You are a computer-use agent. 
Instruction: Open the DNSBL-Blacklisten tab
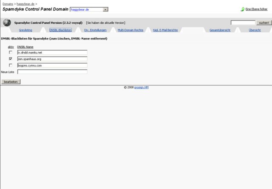coord(60,30)
